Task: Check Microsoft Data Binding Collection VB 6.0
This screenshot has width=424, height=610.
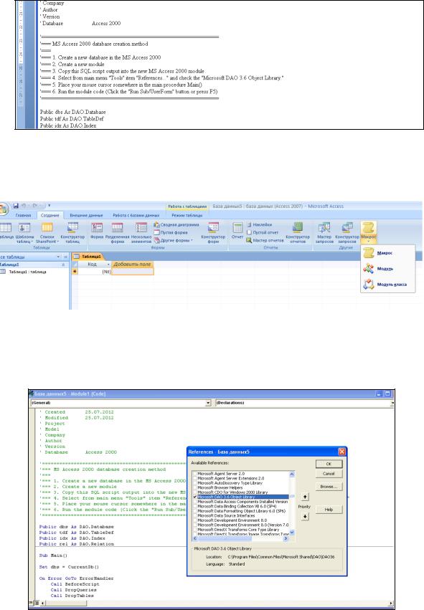Action: 194,507
